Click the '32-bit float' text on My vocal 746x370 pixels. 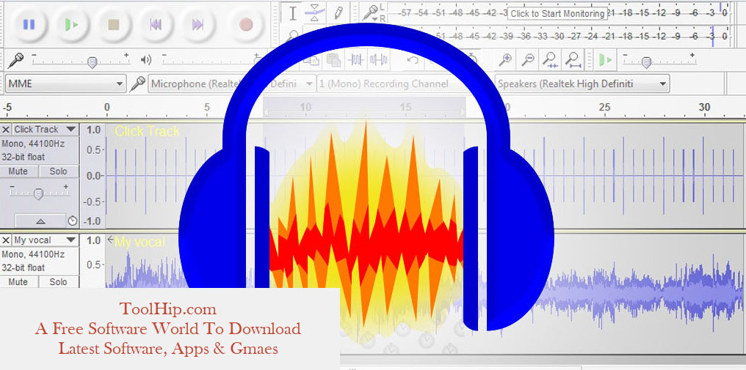(x=23, y=268)
